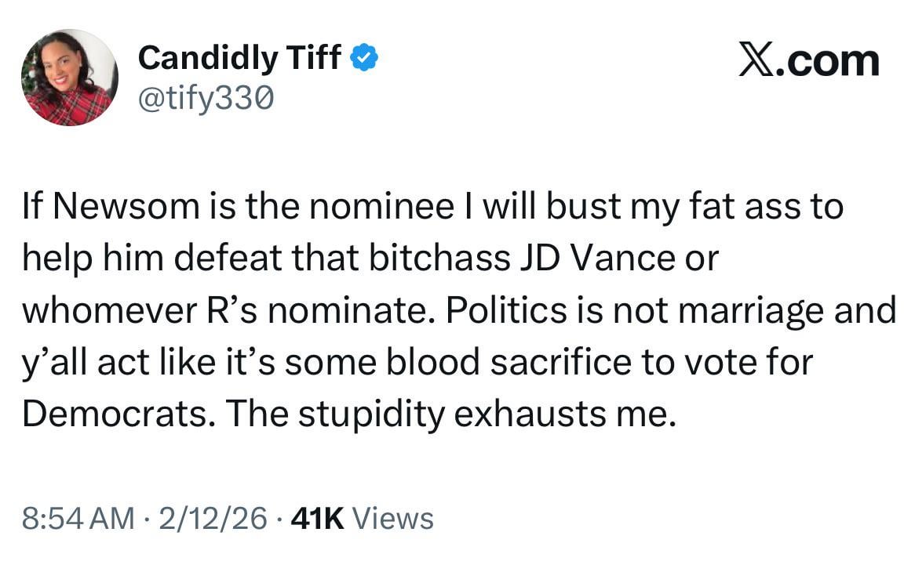The height and width of the screenshot is (561, 904).
Task: Open the @tify330 handle link
Action: click(x=206, y=98)
